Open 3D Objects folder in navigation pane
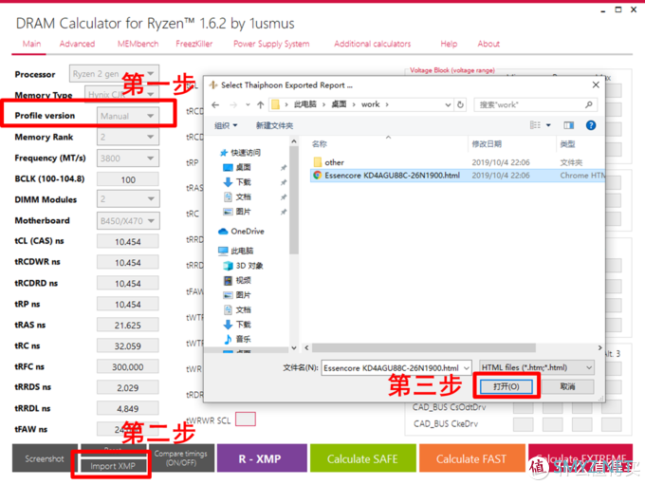Viewport: 645px width, 485px height. pos(243,266)
